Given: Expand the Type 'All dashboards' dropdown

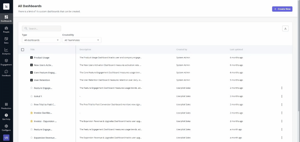Looking at the screenshot, I should (41, 40).
